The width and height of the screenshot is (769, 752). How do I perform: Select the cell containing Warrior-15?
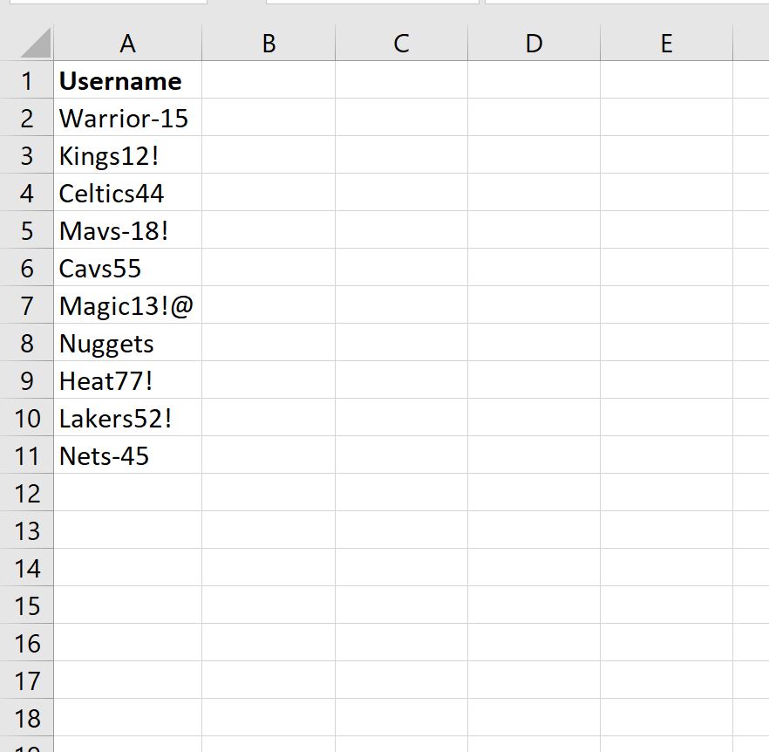point(127,118)
